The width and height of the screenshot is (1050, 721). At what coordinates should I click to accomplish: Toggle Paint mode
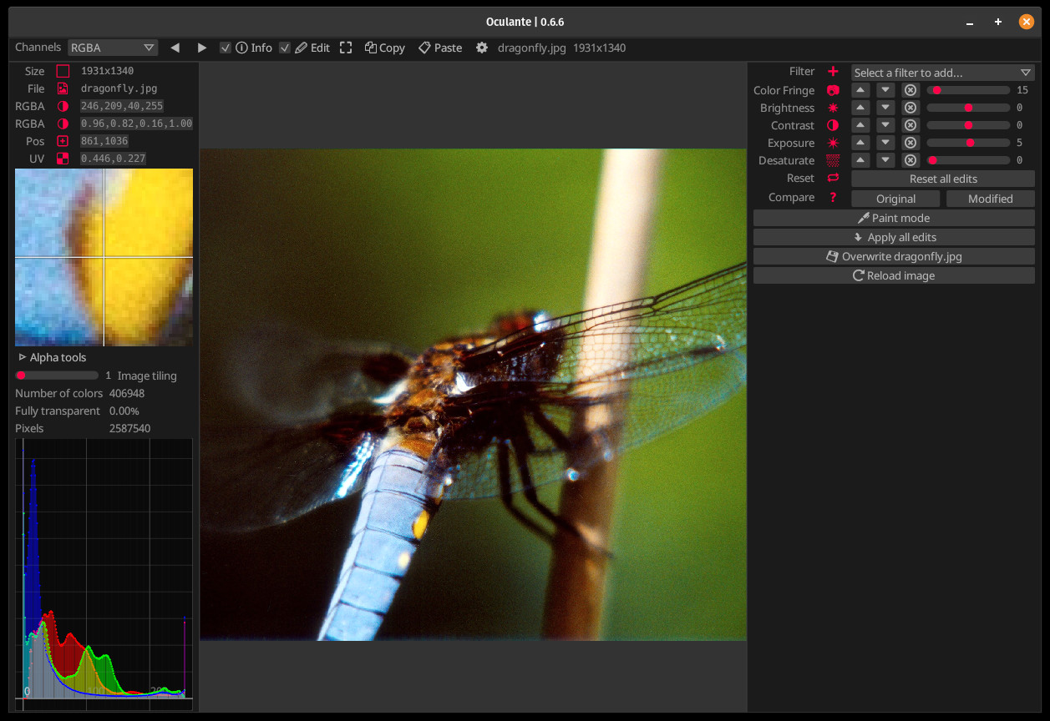(894, 218)
